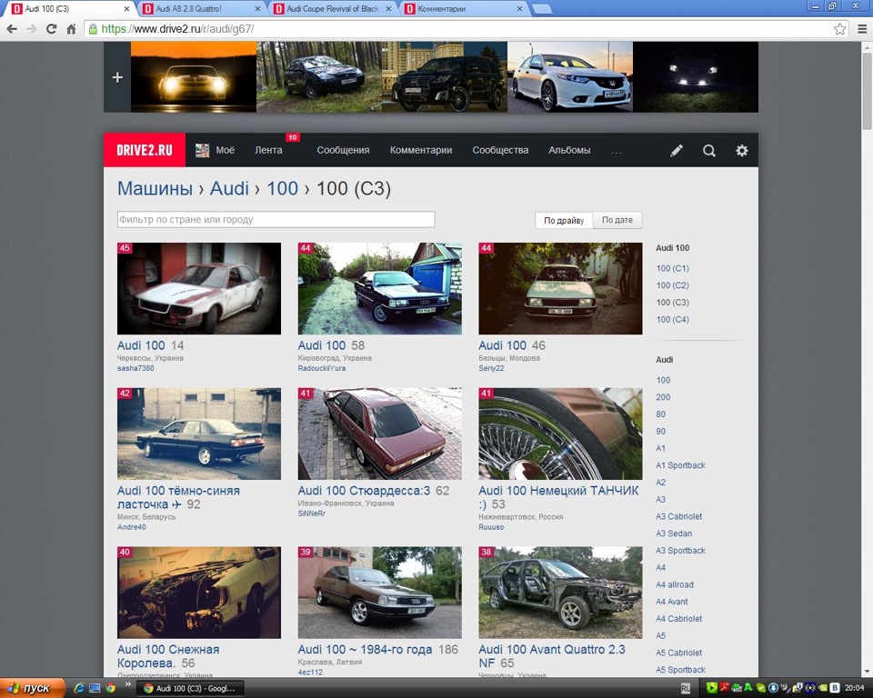Open the new tab button
The image size is (873, 698).
point(542,9)
